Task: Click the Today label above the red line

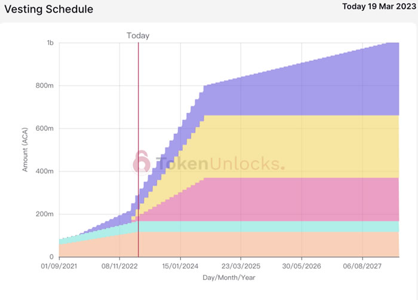Action: [138, 35]
